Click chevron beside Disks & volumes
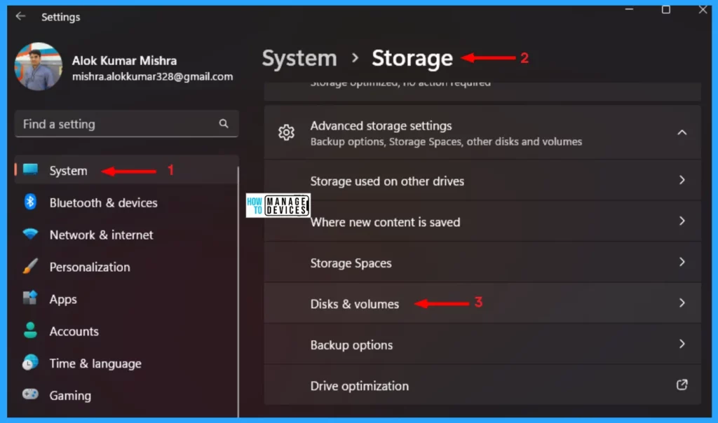Screen dimensions: 718x423 tap(682, 303)
